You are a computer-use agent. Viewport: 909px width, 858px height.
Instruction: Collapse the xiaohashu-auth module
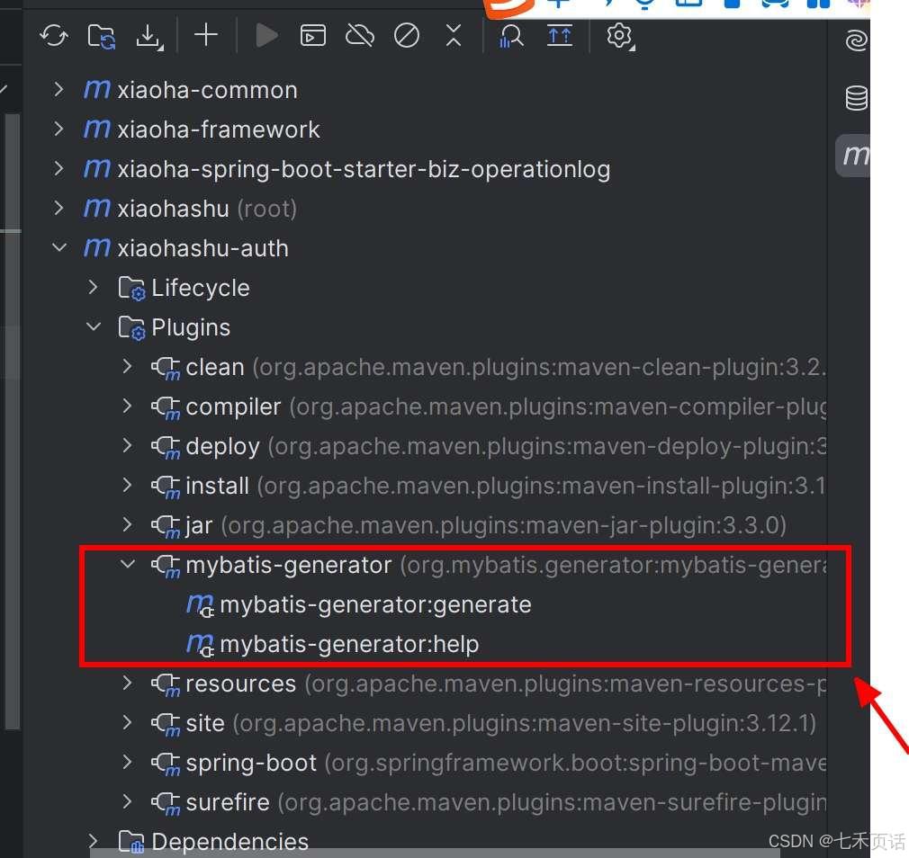58,247
